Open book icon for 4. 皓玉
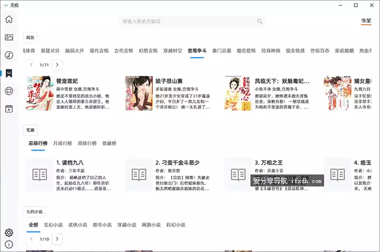 coord(337,174)
